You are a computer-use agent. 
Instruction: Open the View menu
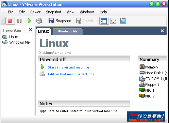70,12
